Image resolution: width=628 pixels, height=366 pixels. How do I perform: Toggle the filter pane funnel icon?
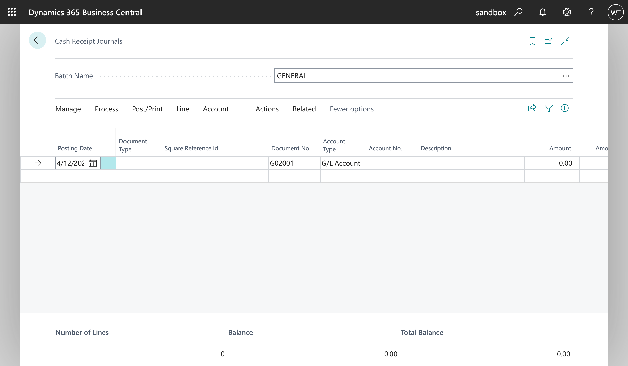[548, 109]
